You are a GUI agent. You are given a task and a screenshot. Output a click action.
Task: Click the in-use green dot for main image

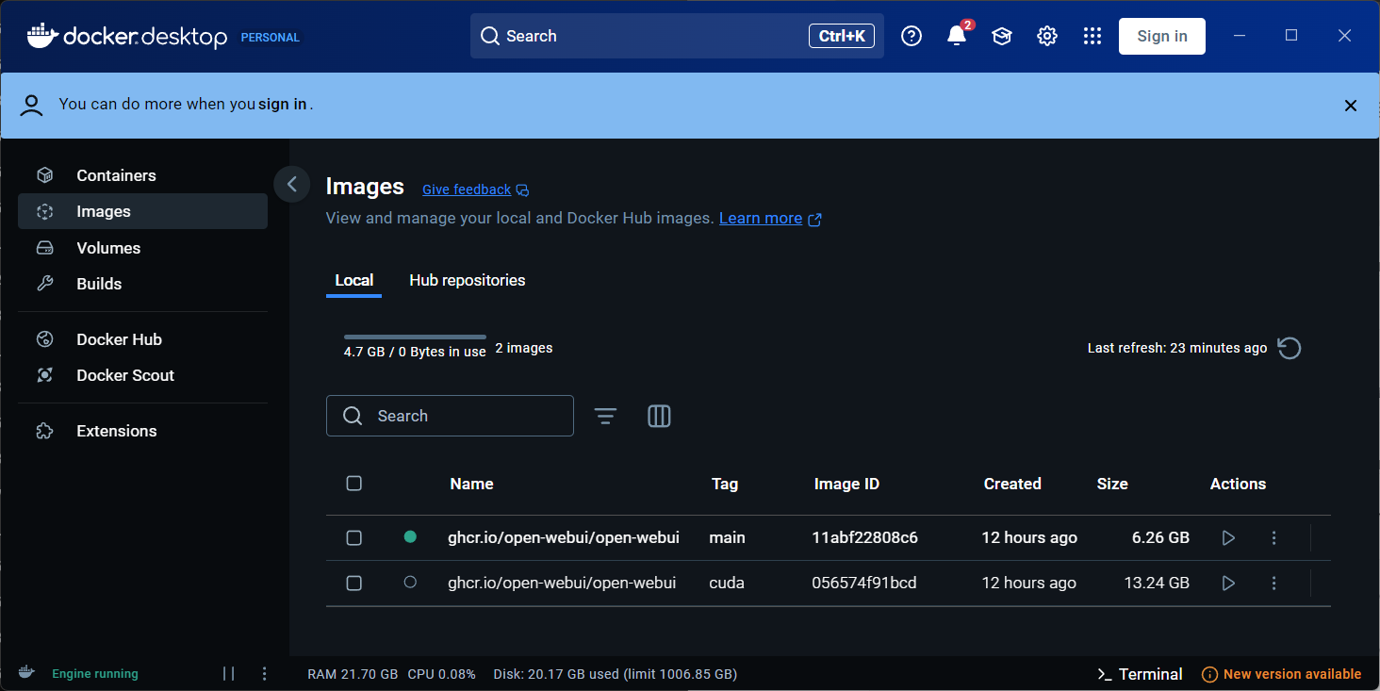click(x=410, y=536)
